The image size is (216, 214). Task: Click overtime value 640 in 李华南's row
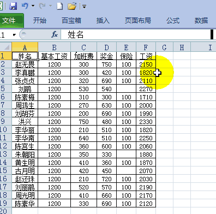click(83, 138)
